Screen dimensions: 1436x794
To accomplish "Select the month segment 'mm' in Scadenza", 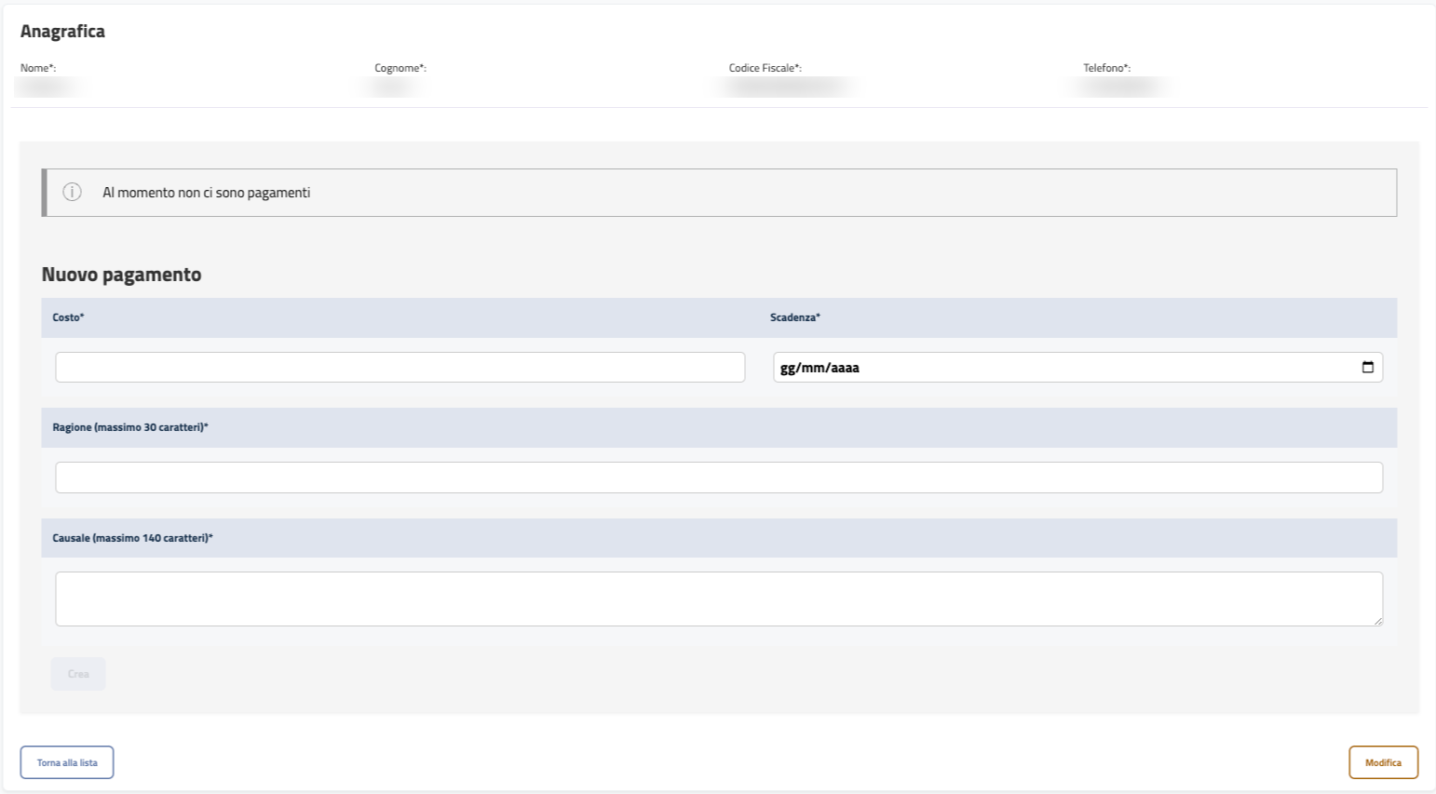I will pyautogui.click(x=815, y=368).
